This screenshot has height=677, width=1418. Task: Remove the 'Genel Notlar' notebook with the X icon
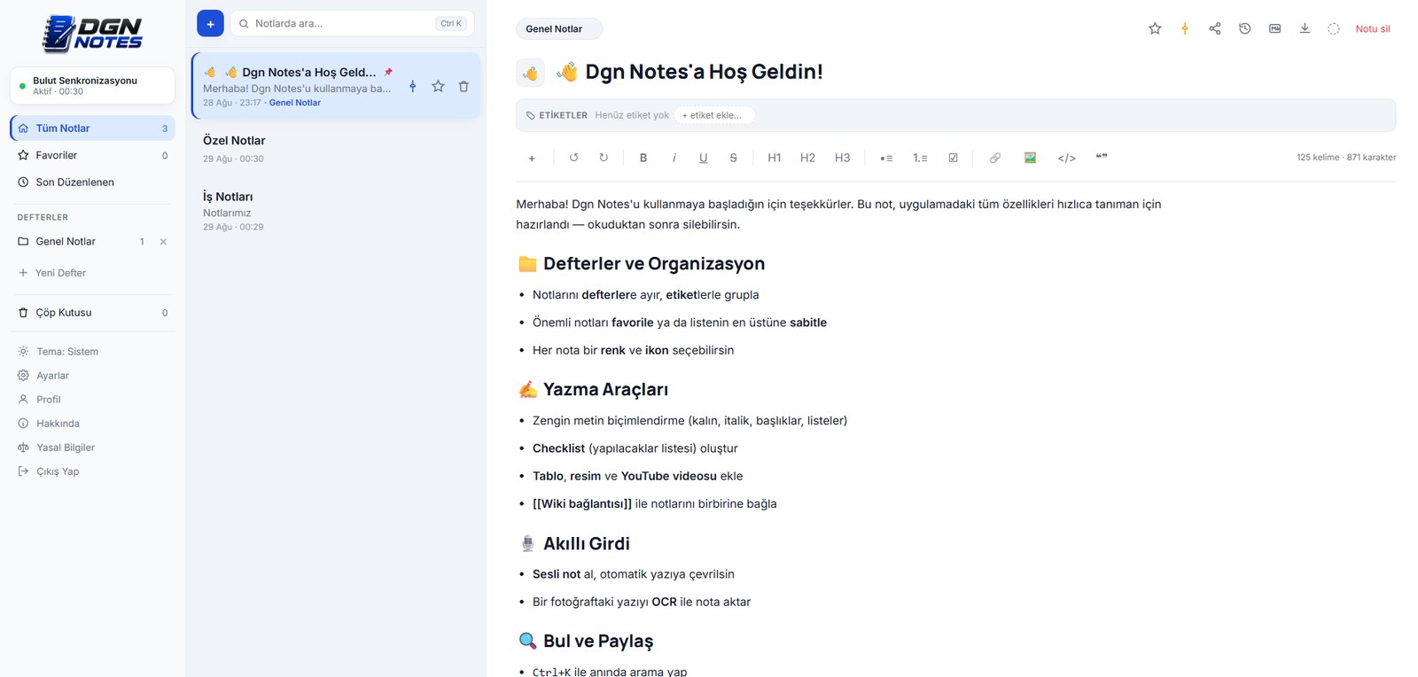(163, 242)
